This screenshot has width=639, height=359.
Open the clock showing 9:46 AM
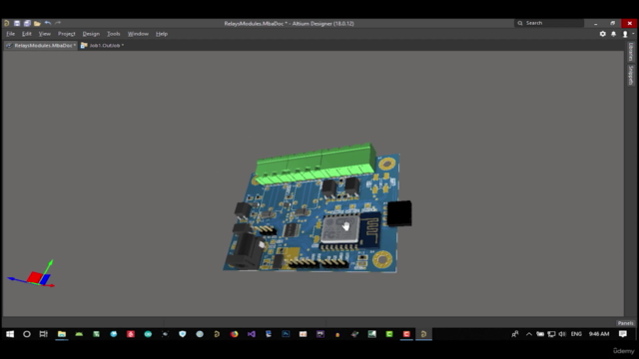[599, 334]
